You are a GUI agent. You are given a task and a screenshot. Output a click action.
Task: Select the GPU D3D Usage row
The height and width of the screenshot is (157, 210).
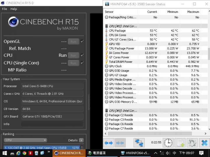coord(155,71)
